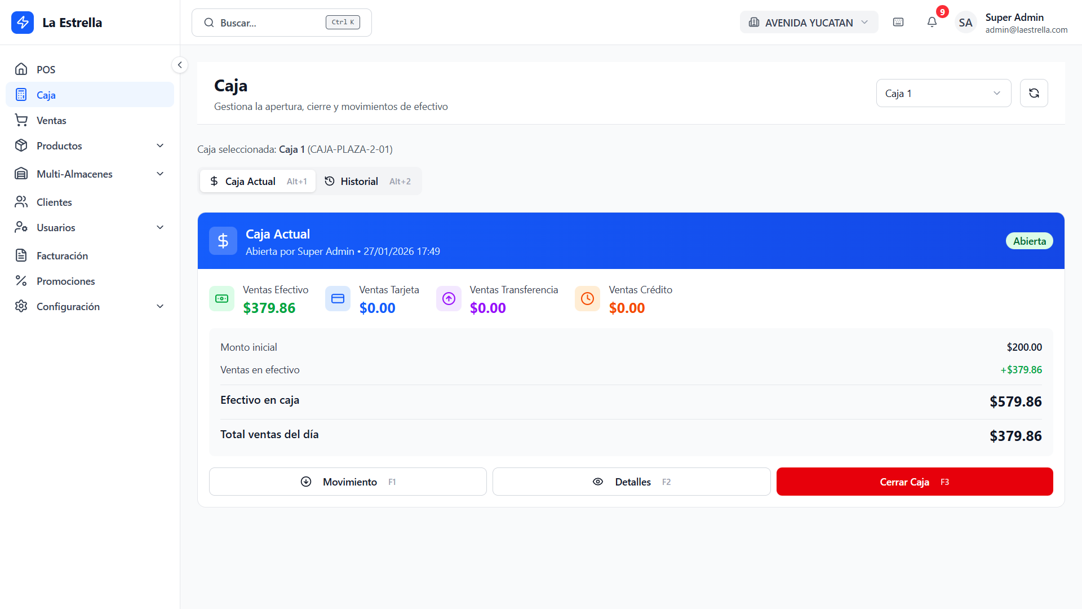
Task: Go to Ventas in the sidebar
Action: [x=51, y=120]
